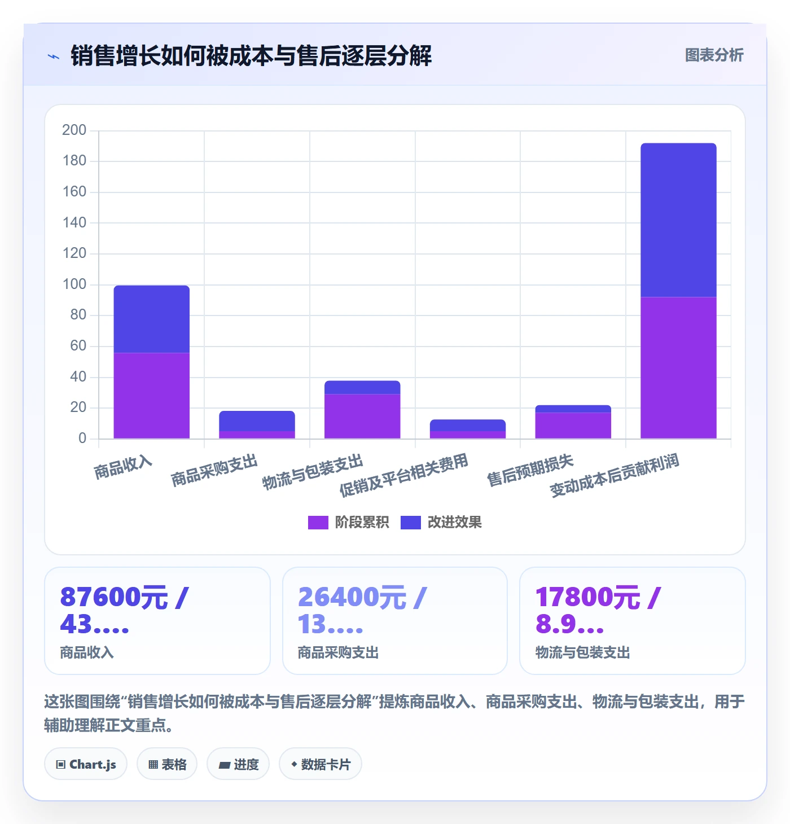
Task: Click the 表格 grid icon
Action: (153, 765)
